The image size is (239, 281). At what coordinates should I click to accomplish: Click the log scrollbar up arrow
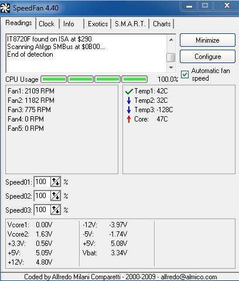(171, 40)
